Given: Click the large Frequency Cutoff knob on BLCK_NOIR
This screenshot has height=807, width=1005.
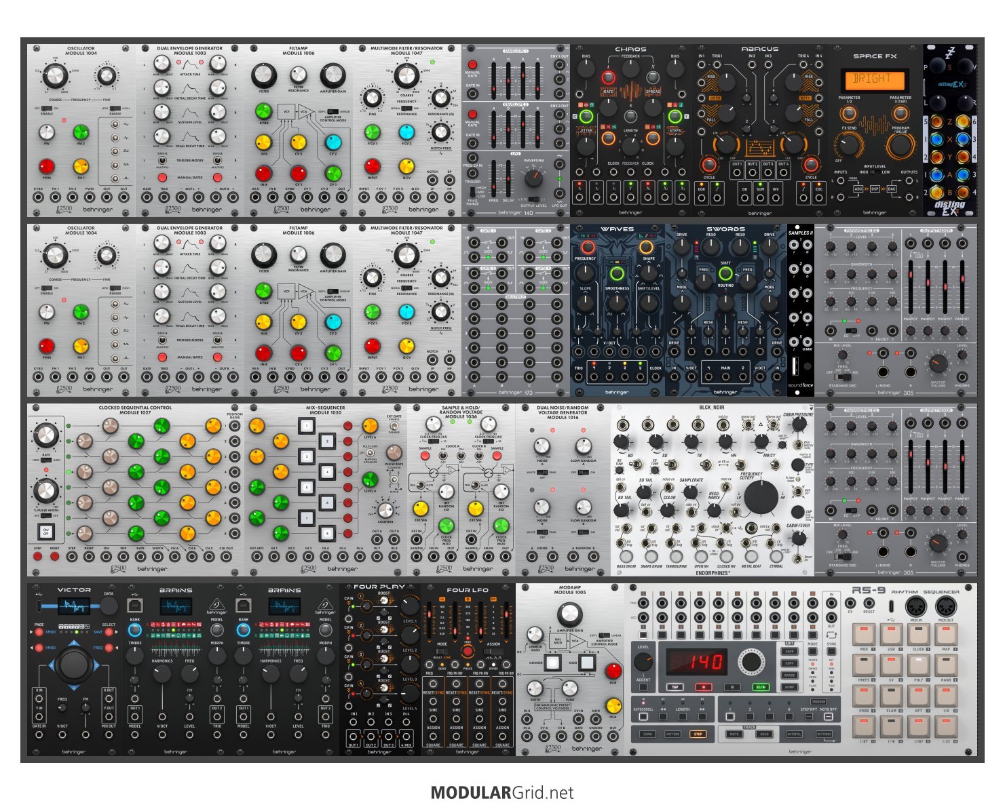Looking at the screenshot, I should (761, 497).
